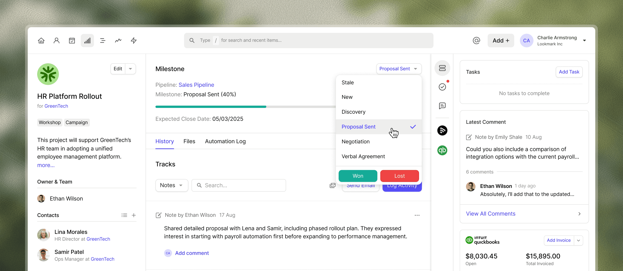Click the mentions @ icon near the top right
The height and width of the screenshot is (271, 623).
pyautogui.click(x=476, y=40)
